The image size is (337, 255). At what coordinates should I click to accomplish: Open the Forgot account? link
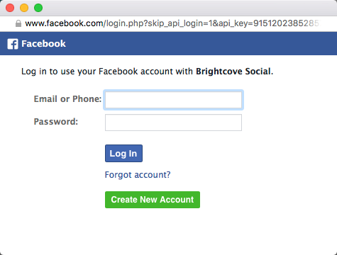[138, 175]
